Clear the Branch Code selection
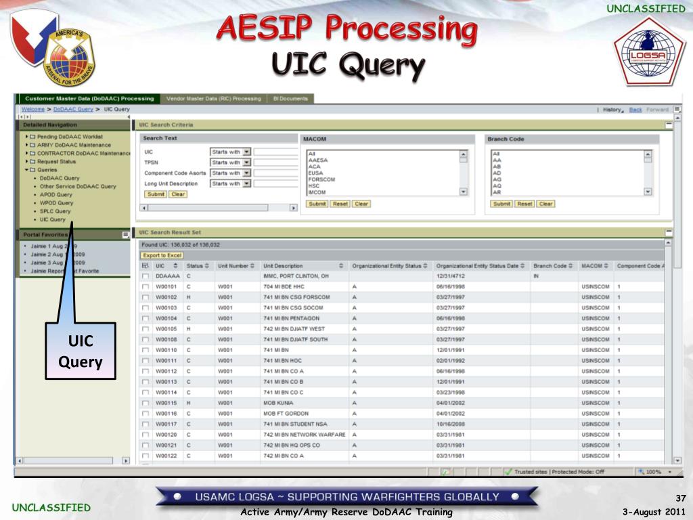This screenshot has height=520, width=693. point(546,204)
